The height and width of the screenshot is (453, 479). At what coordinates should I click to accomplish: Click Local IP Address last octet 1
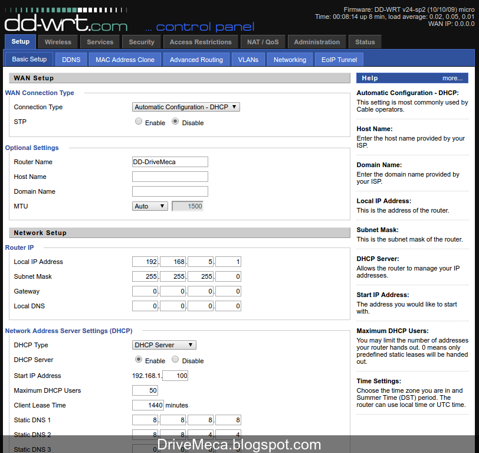tap(228, 262)
